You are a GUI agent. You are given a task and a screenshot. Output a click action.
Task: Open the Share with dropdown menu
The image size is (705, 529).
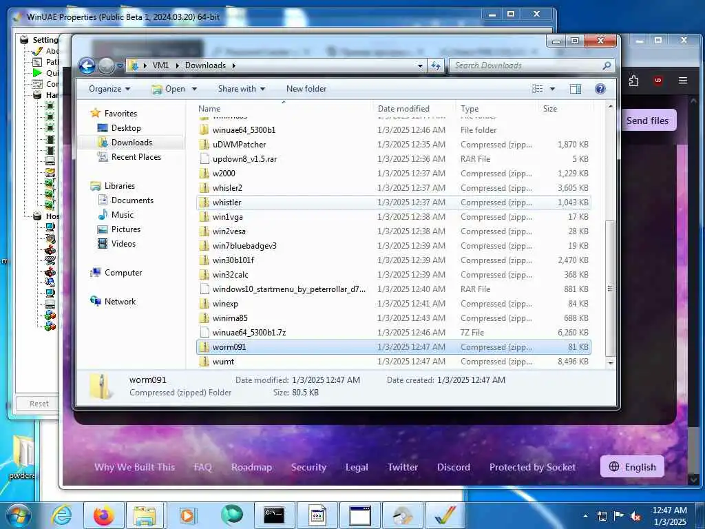tap(242, 89)
